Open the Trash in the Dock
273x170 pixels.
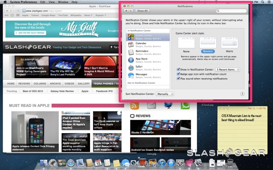click(230, 163)
